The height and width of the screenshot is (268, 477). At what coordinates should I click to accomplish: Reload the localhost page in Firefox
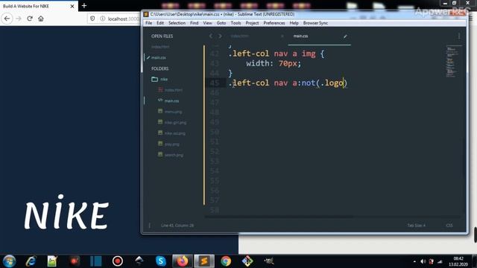(30, 19)
